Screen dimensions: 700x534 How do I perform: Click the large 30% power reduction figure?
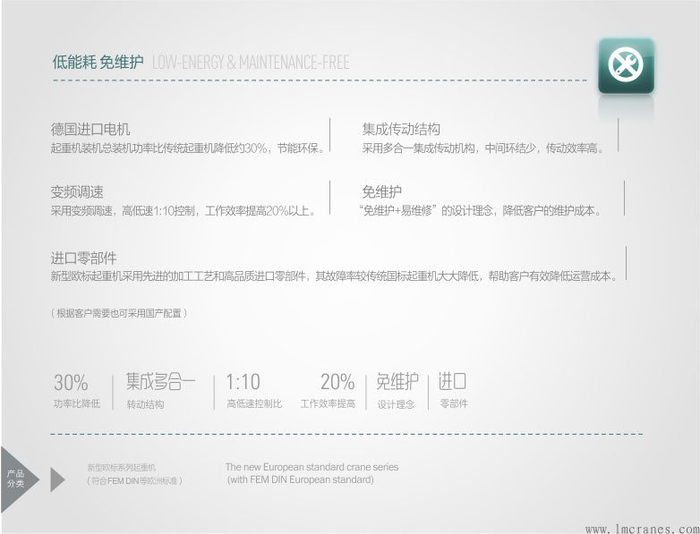point(71,383)
